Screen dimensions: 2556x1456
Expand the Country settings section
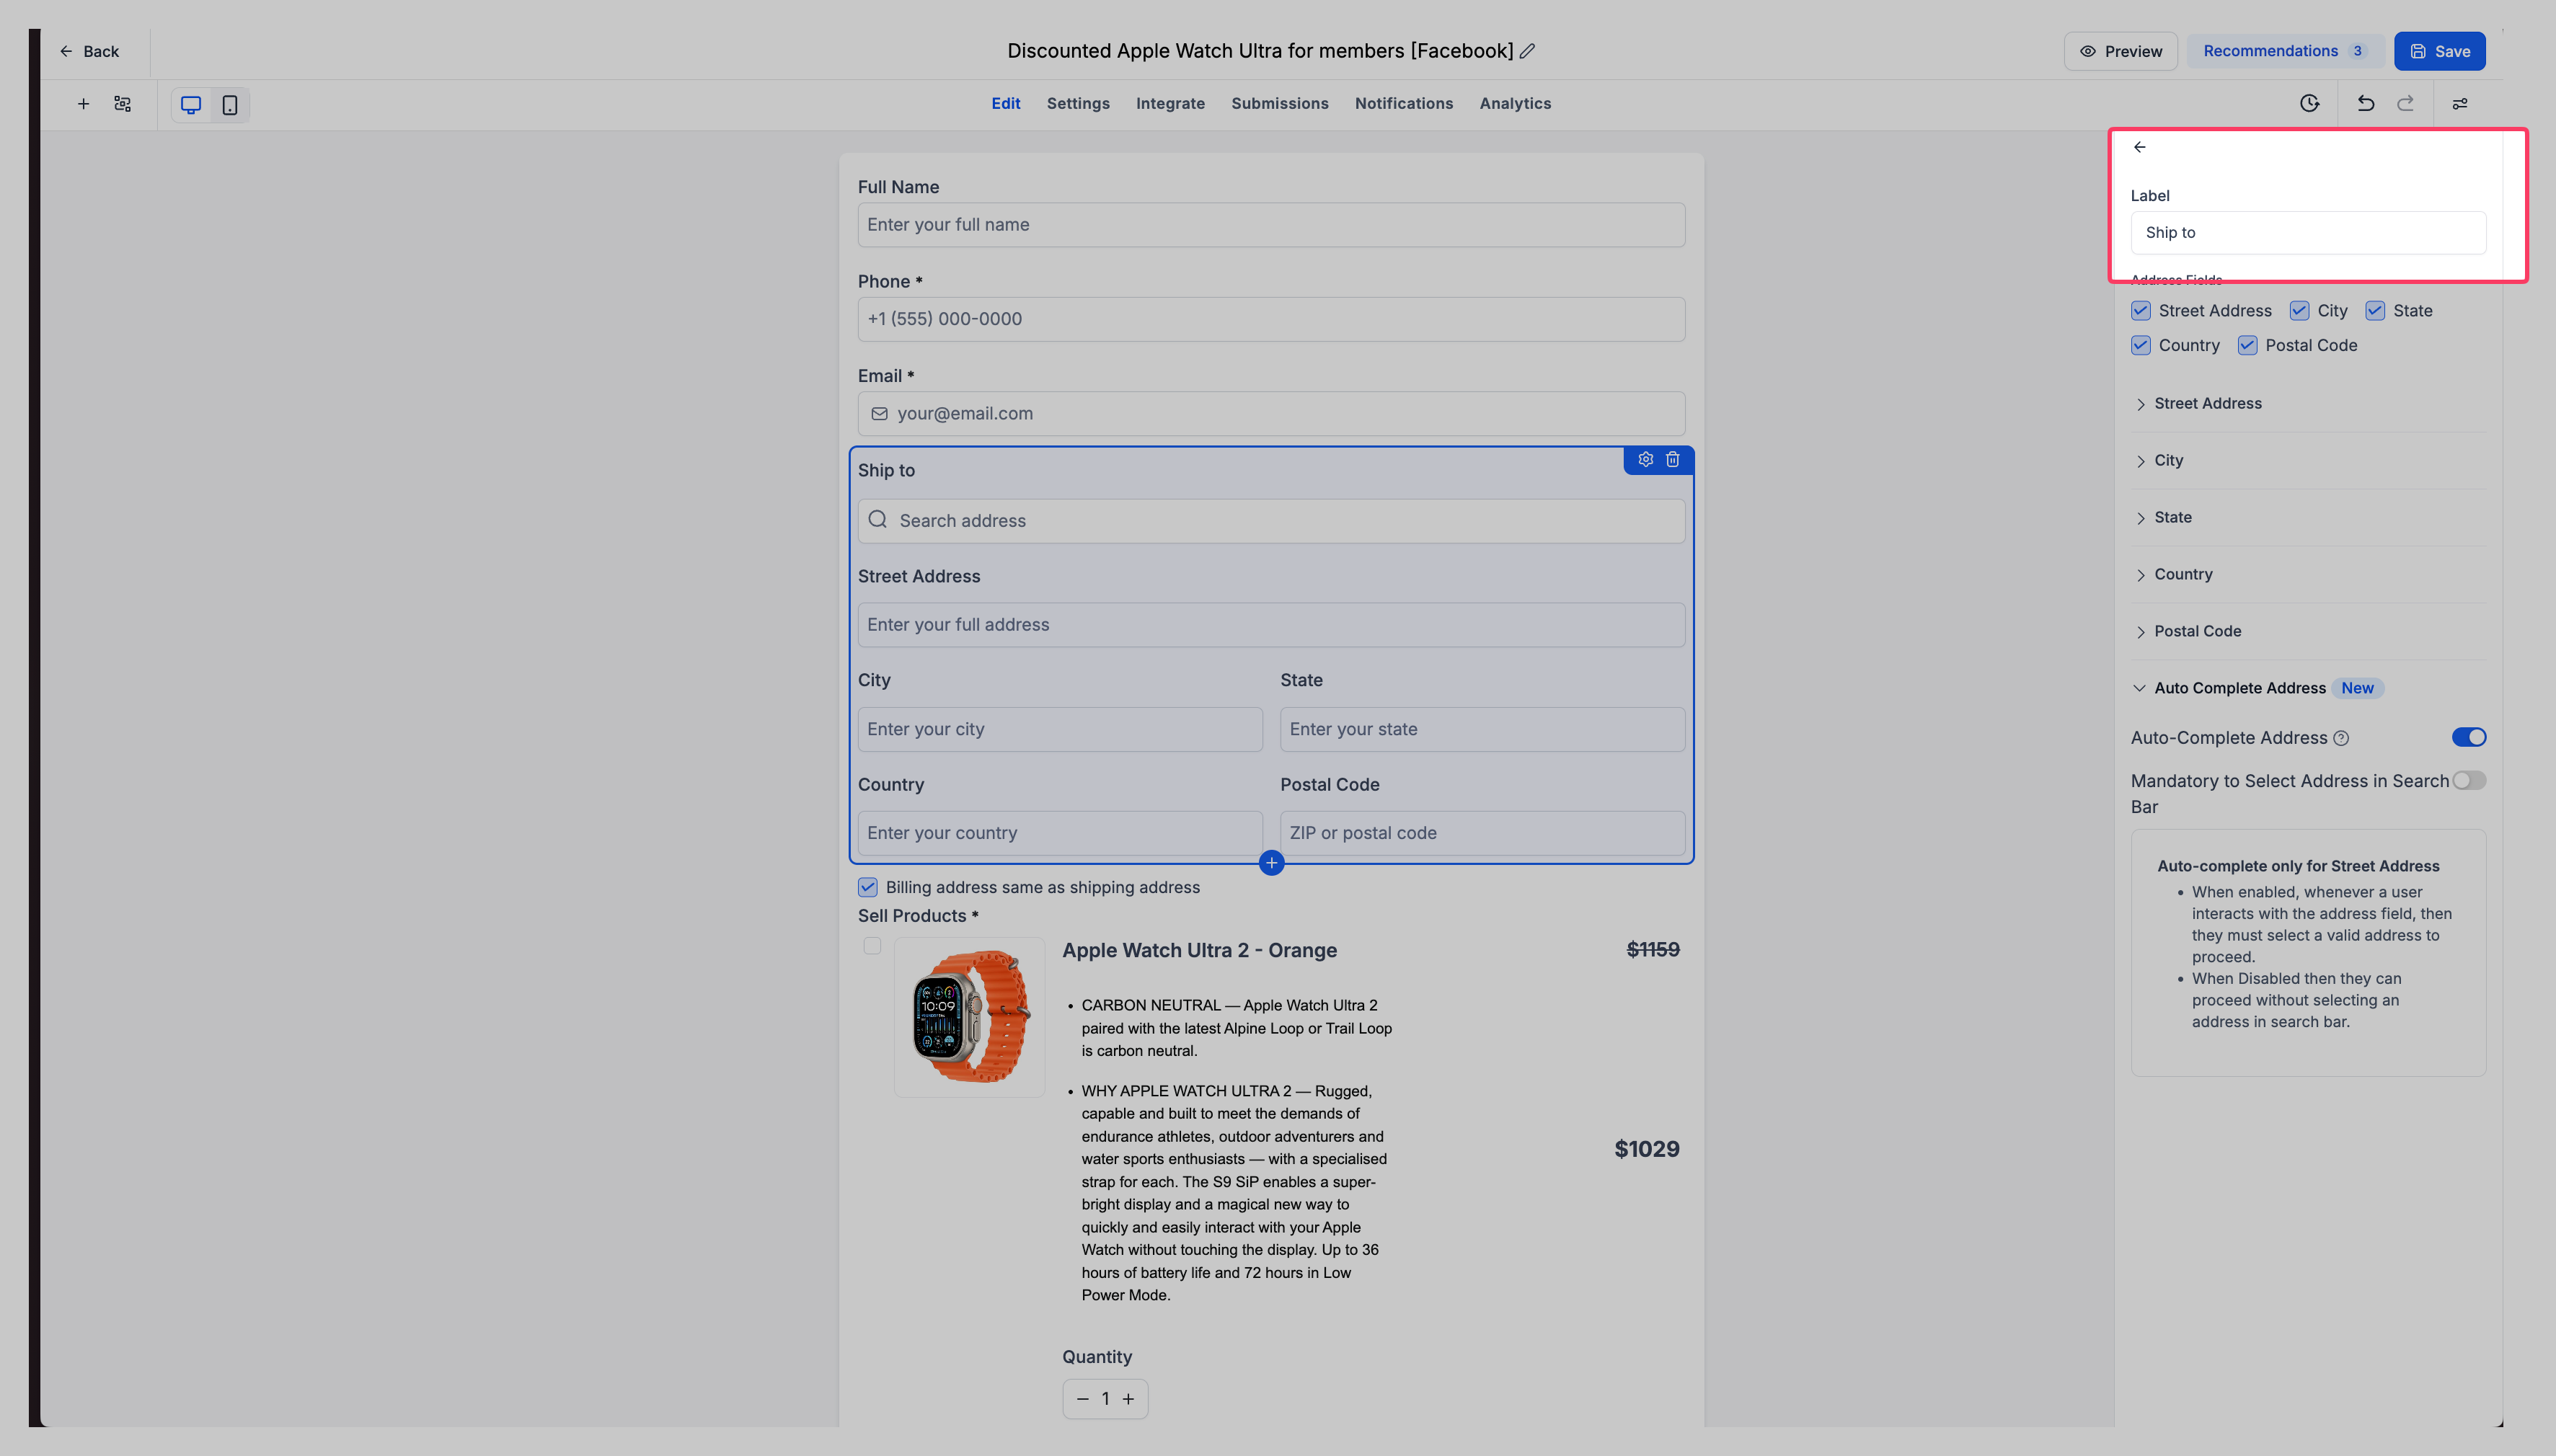(x=2308, y=575)
